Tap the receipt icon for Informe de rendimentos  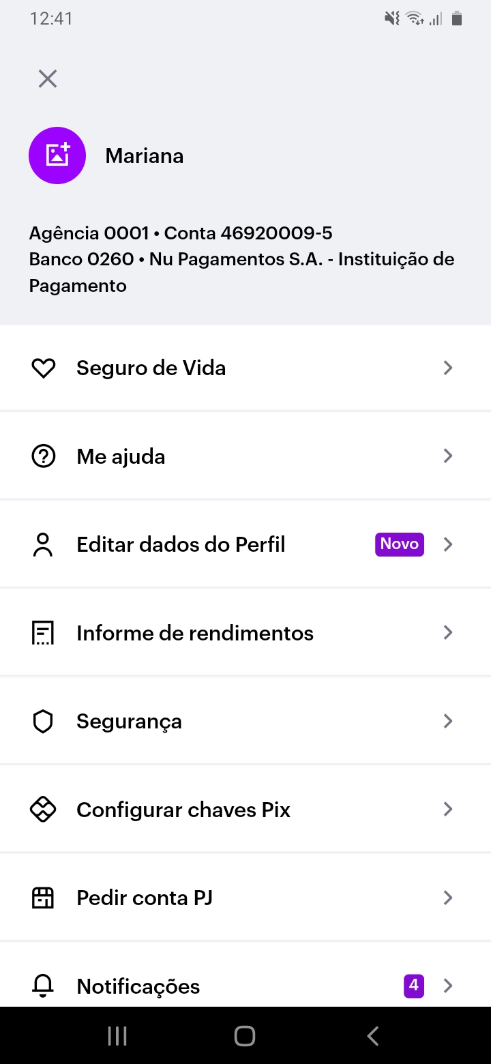point(43,633)
